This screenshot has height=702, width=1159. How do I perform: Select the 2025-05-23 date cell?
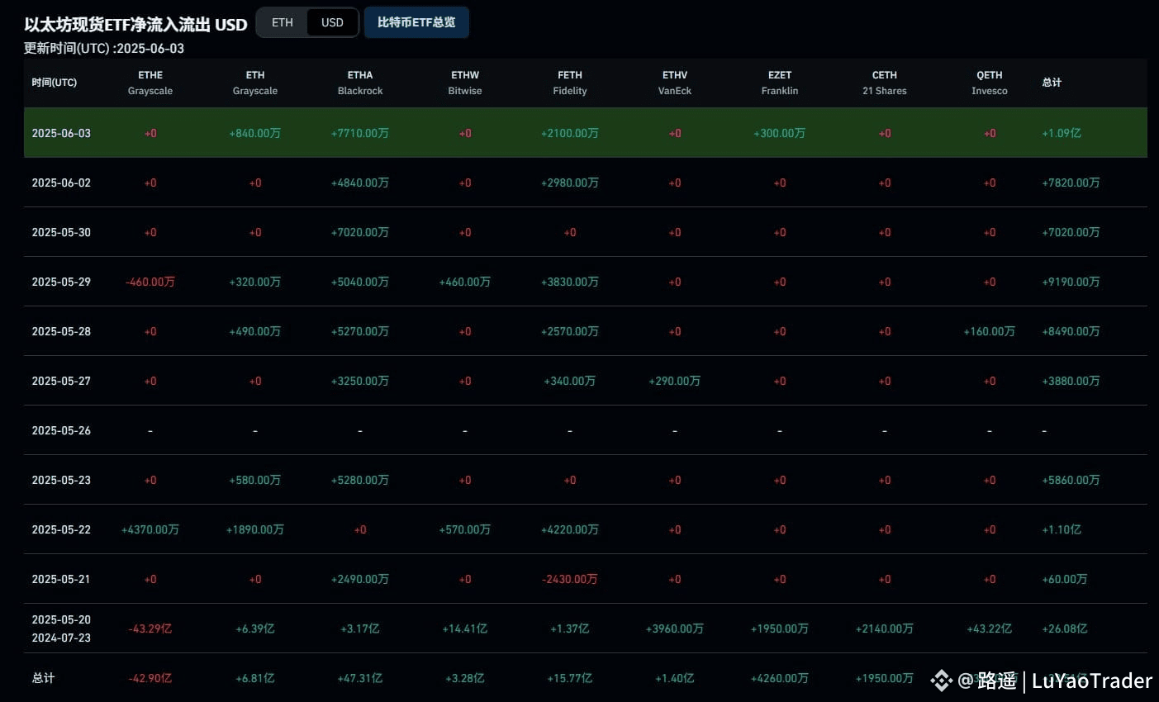[61, 480]
